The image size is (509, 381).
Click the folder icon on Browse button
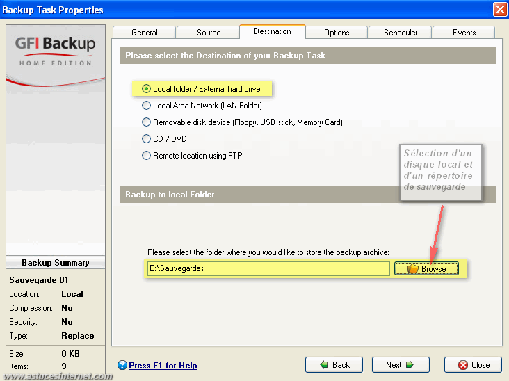point(412,268)
